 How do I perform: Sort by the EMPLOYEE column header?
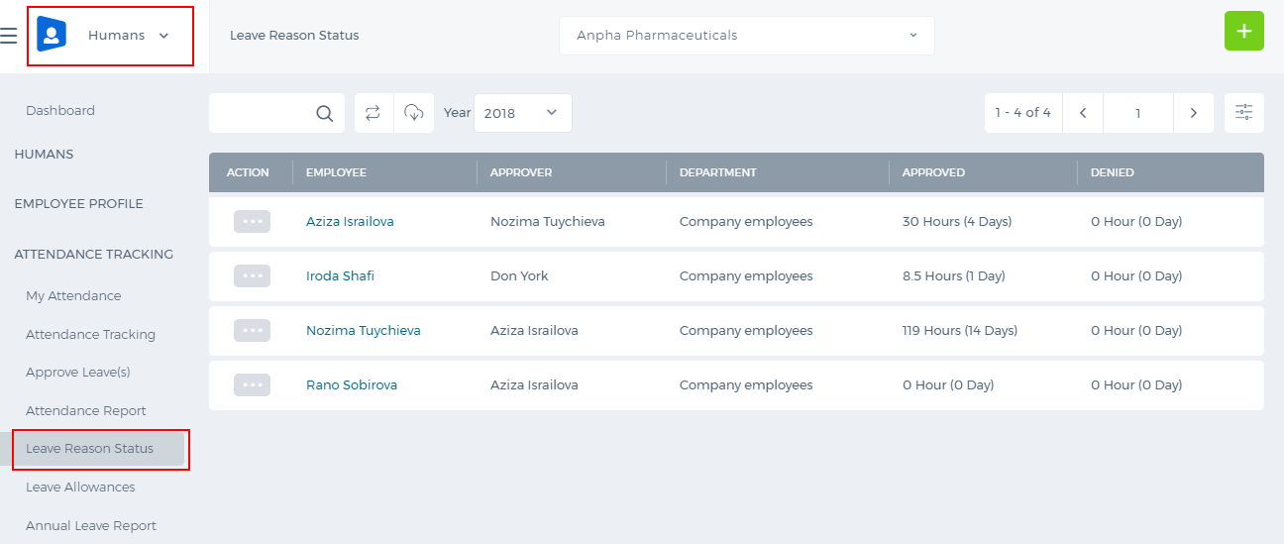[336, 172]
